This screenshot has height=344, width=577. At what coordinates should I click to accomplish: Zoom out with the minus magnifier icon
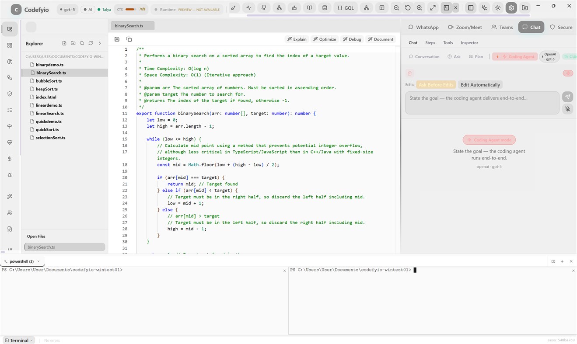point(396,8)
